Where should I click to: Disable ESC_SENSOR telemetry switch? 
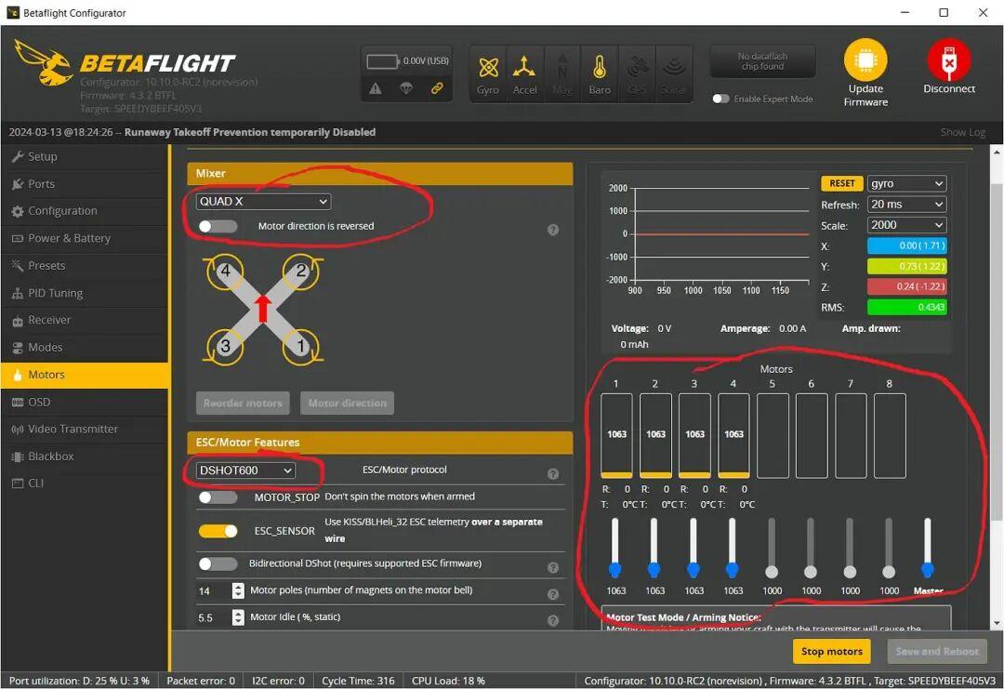pos(218,531)
